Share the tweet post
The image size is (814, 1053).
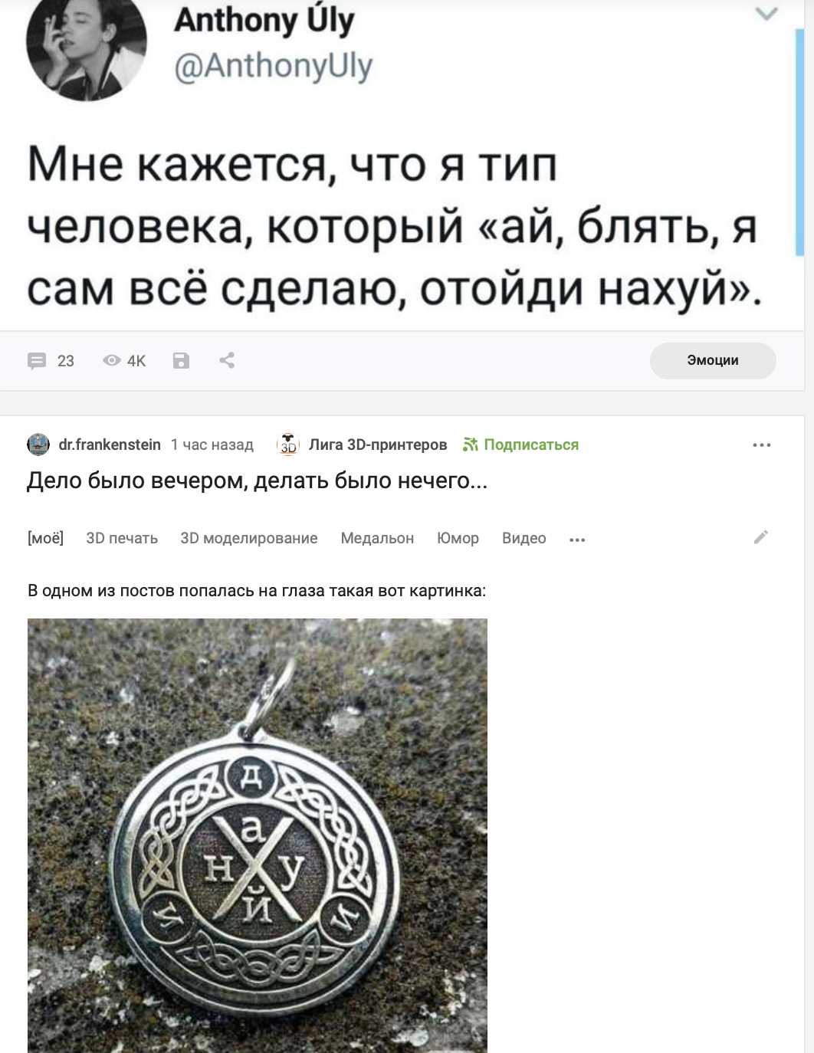coord(227,360)
